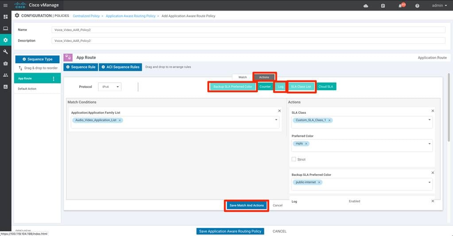Click the 'Enabled' log status text
Screen dimensions: 453x236
pyautogui.click(x=355, y=201)
